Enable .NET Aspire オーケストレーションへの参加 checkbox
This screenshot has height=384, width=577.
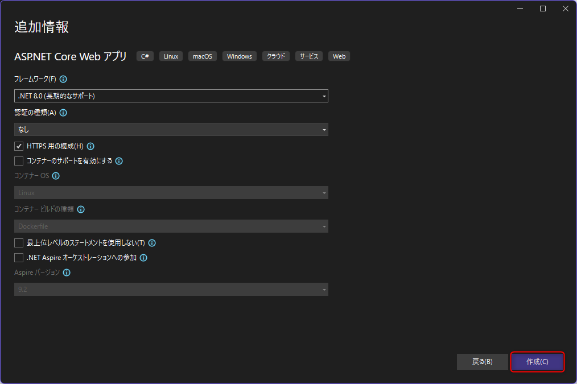19,258
